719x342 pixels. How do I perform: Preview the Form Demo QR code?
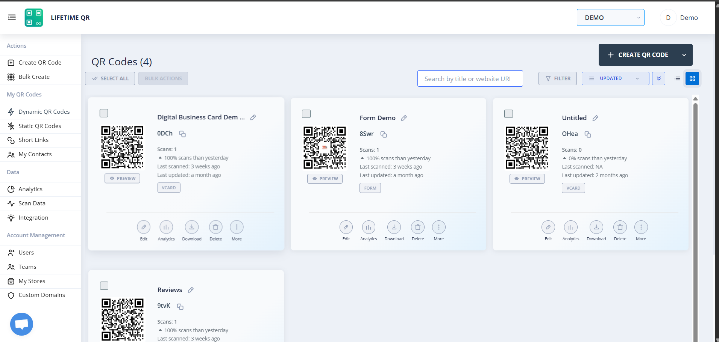click(x=325, y=179)
